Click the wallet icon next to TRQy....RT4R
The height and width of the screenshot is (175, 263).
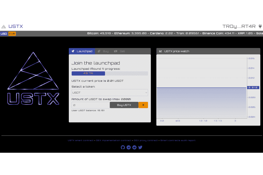(260, 26)
